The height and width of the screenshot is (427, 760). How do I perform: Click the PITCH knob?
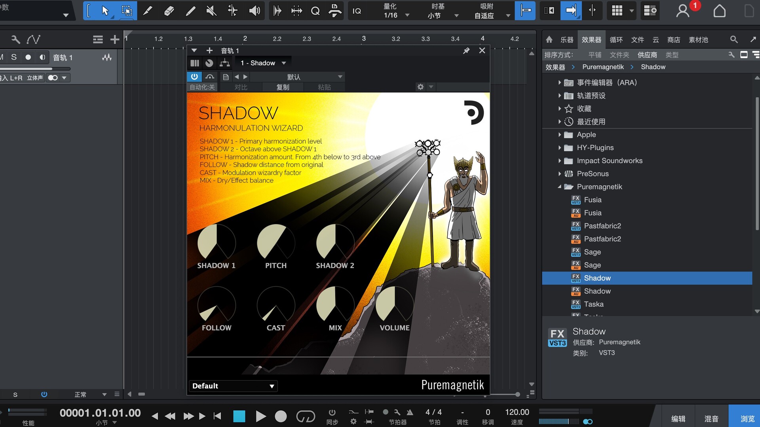coord(276,242)
